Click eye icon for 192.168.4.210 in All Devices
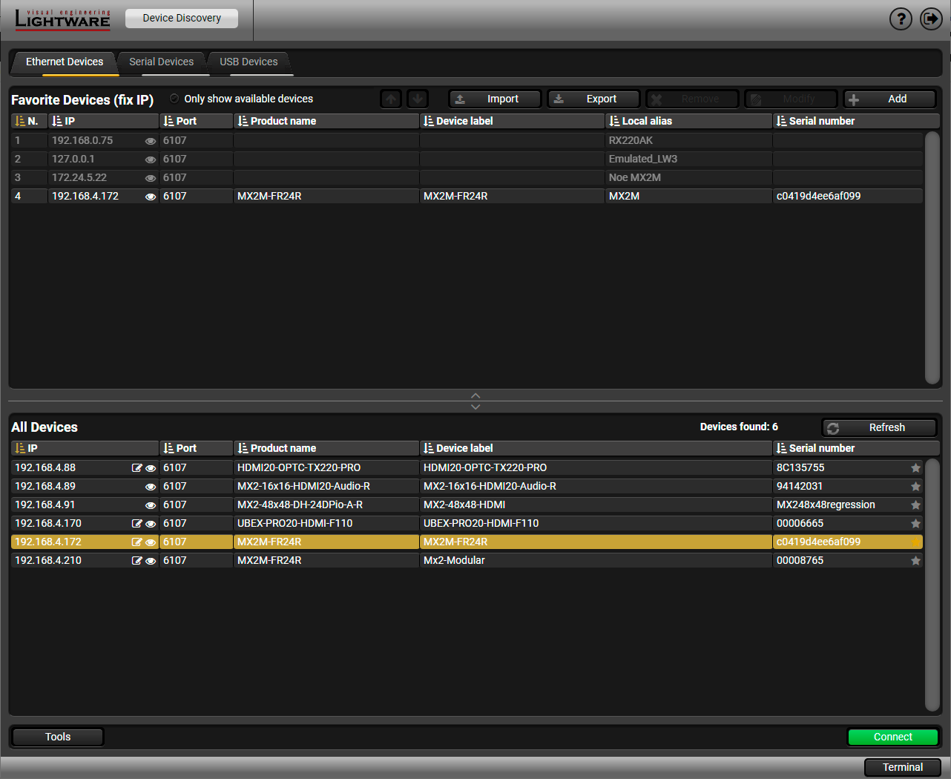Image resolution: width=951 pixels, height=779 pixels. tap(151, 561)
